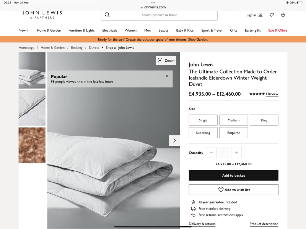Select the King size option
Screen dimensions: 306x229
[264, 120]
